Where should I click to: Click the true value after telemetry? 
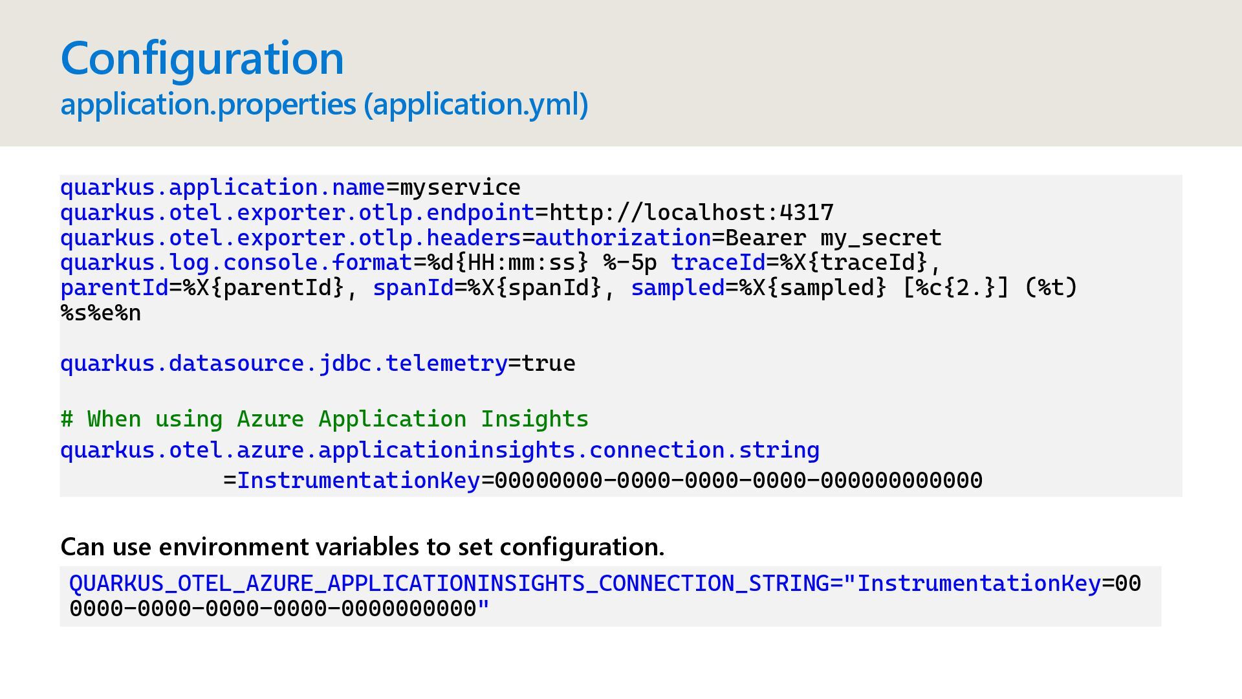point(549,364)
